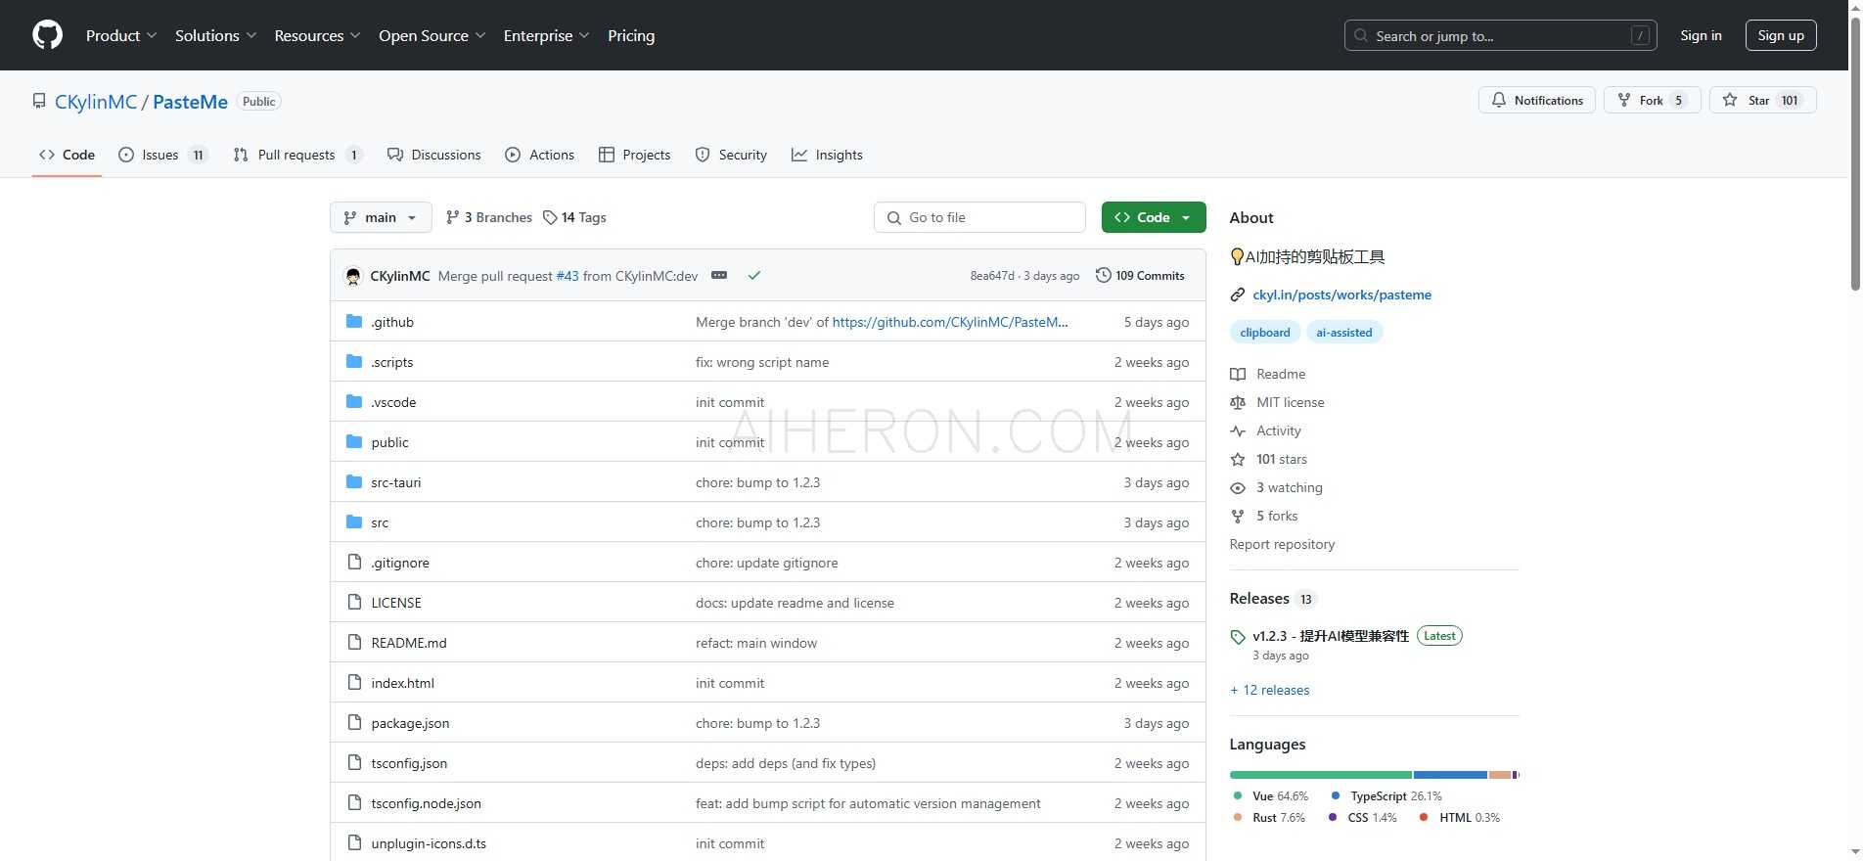Select the clipboard topic tag

tap(1264, 333)
